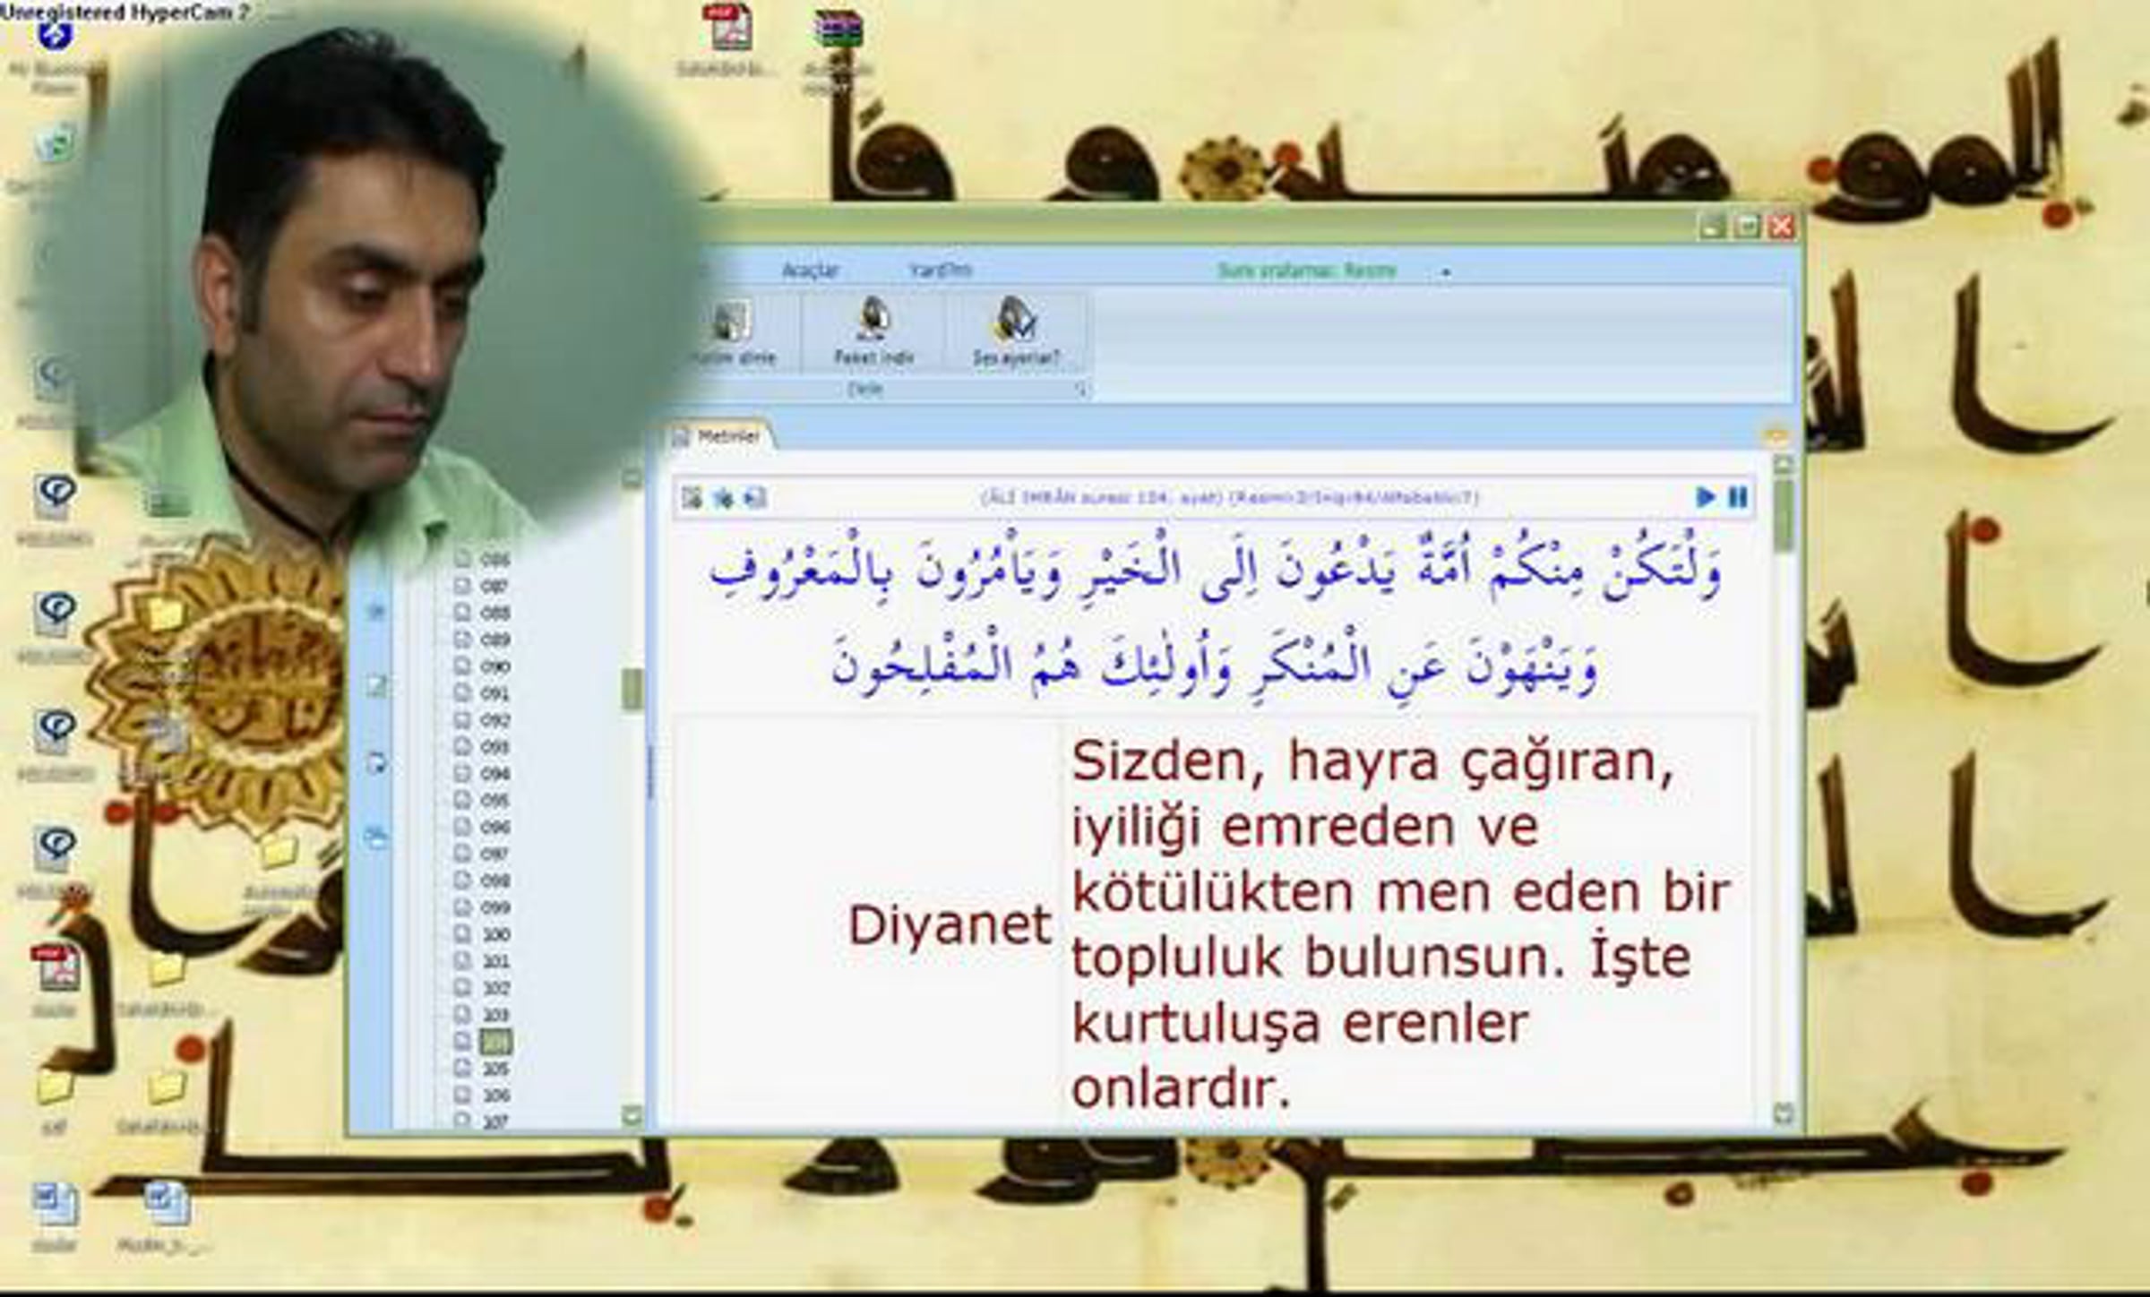Go to verse 099 in the list
2150x1297 pixels.
494,908
